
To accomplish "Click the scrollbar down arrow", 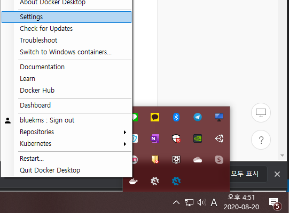I will [282, 155].
